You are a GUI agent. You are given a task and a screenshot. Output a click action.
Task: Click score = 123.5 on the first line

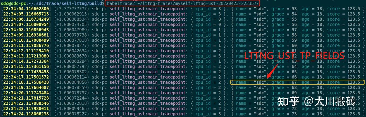(343, 9)
